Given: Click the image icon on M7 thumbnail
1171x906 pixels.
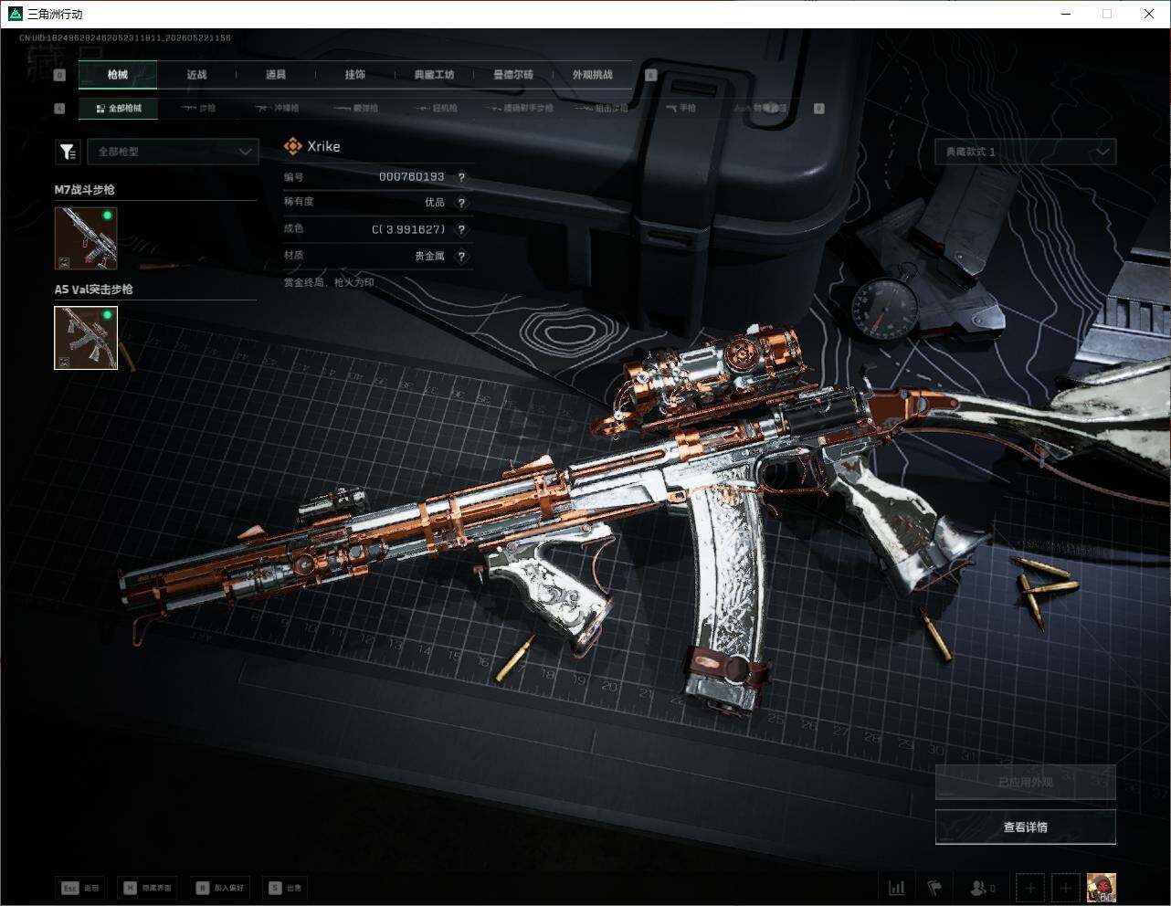Looking at the screenshot, I should tap(63, 262).
